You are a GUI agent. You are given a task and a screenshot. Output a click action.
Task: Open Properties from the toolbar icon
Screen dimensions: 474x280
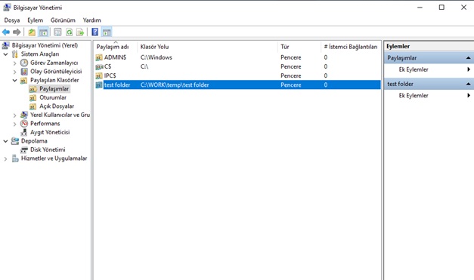pyautogui.click(x=57, y=32)
